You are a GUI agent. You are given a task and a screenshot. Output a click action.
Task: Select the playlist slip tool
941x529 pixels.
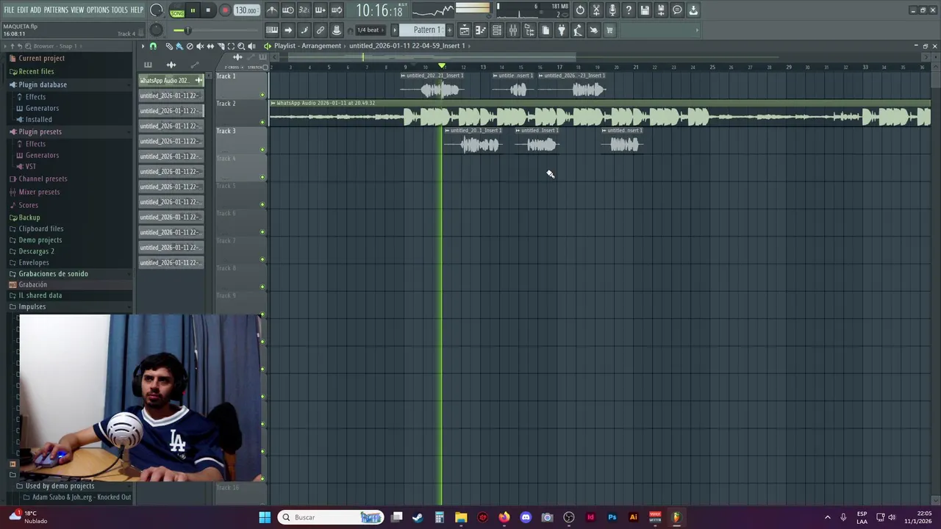pos(210,46)
